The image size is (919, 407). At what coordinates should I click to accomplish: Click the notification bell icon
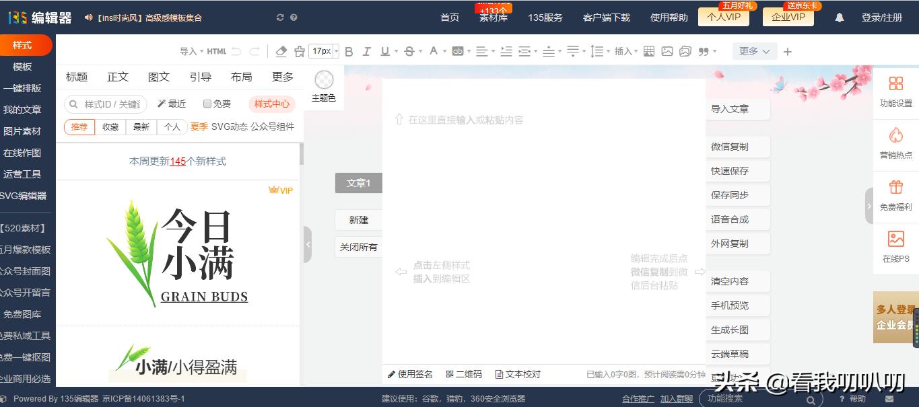(x=839, y=17)
